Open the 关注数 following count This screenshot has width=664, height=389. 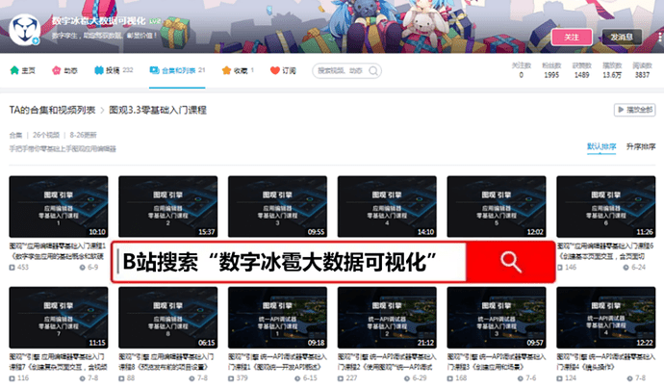[x=522, y=70]
